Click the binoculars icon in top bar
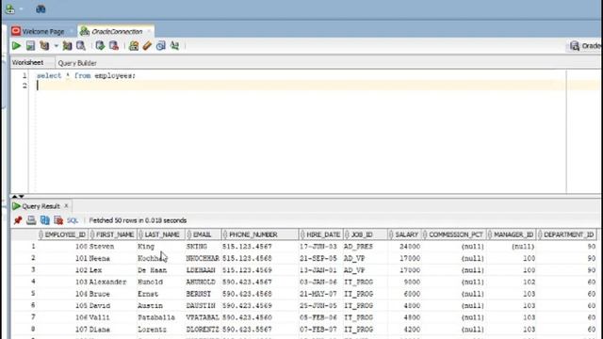 tap(41, 8)
